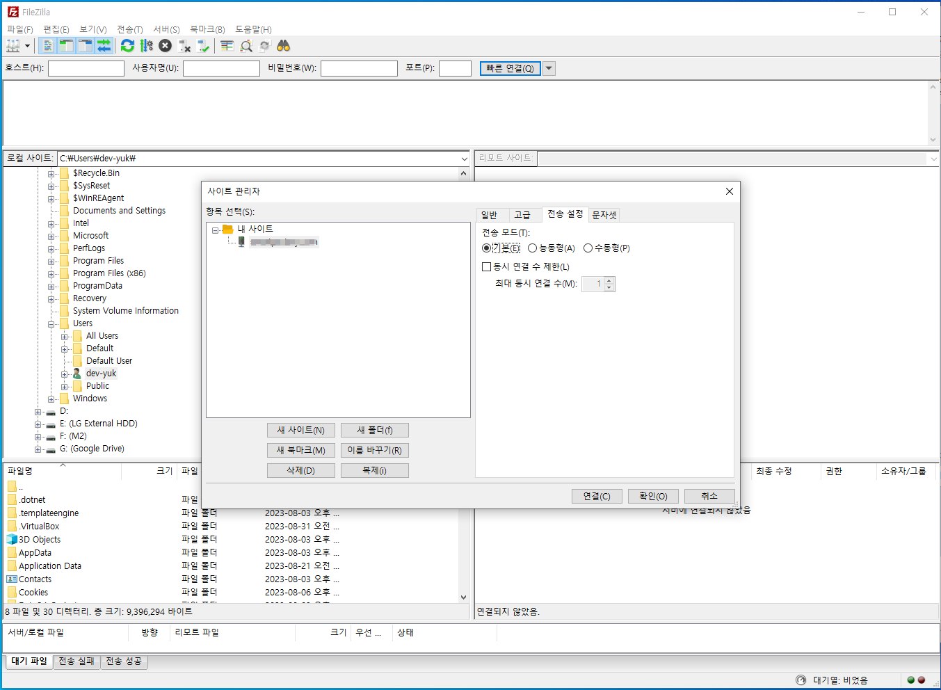Image resolution: width=941 pixels, height=690 pixels.
Task: Expand the G: (Google Drive) drive
Action: point(38,449)
